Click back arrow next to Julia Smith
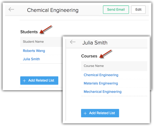The height and width of the screenshot is (126, 154). pos(73,42)
